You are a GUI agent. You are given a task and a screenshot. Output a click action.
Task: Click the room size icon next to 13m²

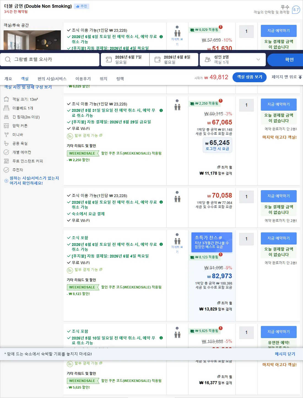click(x=6, y=99)
